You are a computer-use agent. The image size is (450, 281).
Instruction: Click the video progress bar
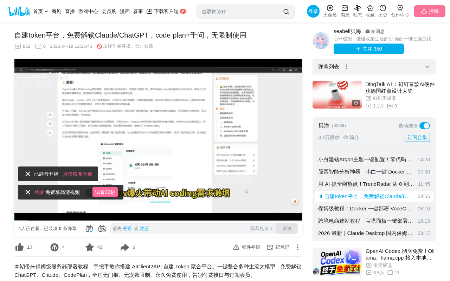click(158, 220)
